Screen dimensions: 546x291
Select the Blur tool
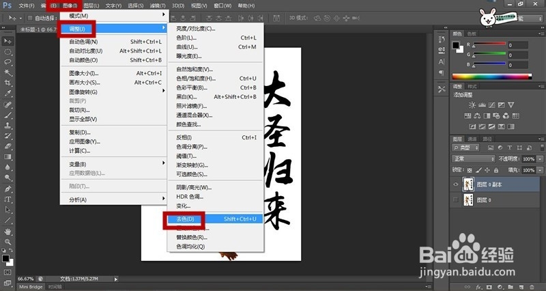(8, 167)
